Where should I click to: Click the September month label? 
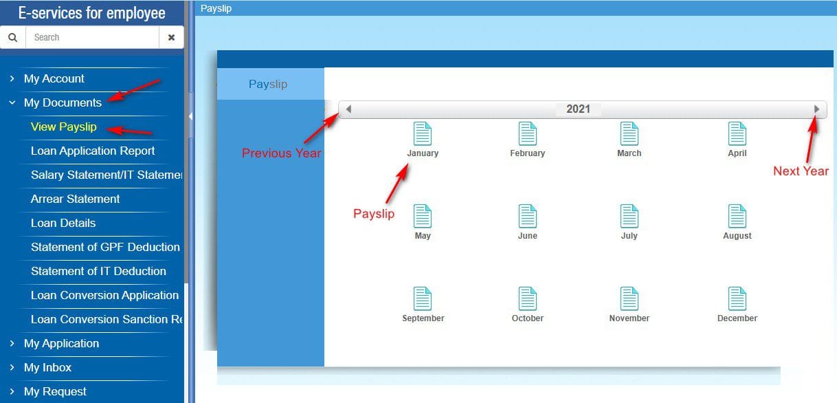[423, 318]
